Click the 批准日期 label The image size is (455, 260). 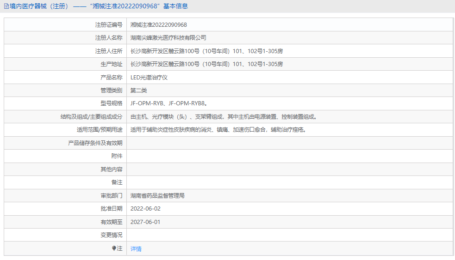click(112, 209)
